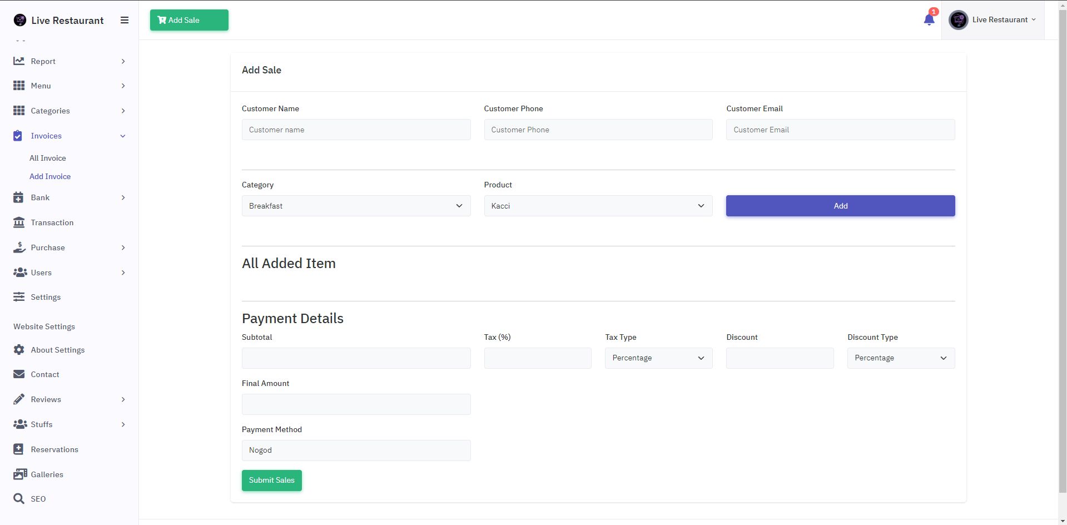Click the Customer Name input field
The height and width of the screenshot is (525, 1067).
[x=356, y=130]
